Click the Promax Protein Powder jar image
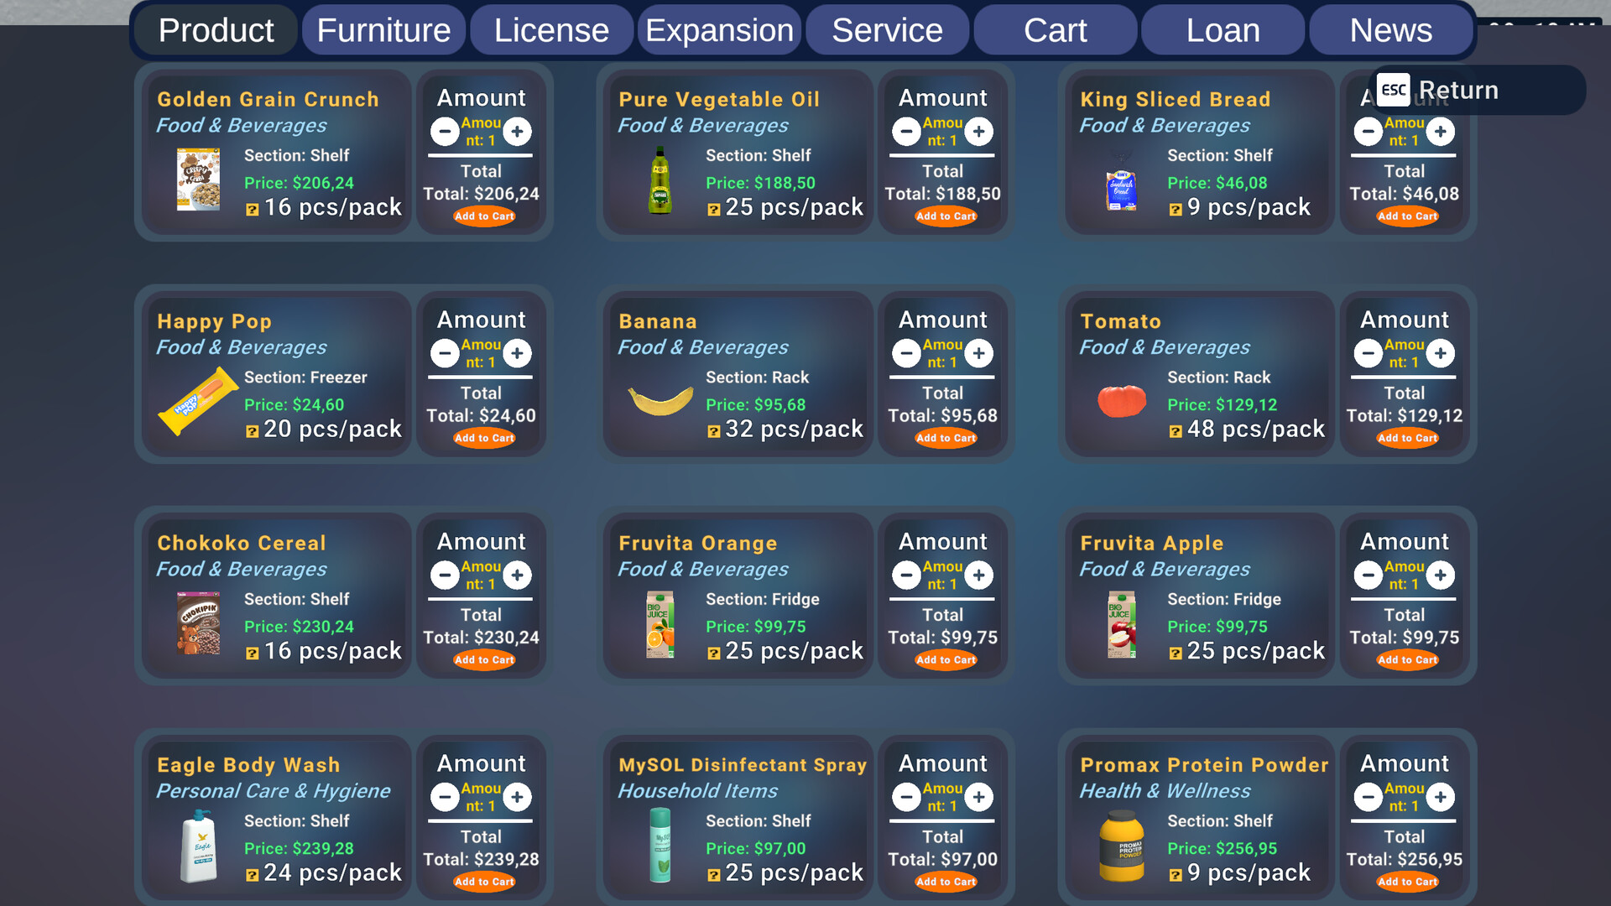The image size is (1611, 906). click(x=1121, y=846)
